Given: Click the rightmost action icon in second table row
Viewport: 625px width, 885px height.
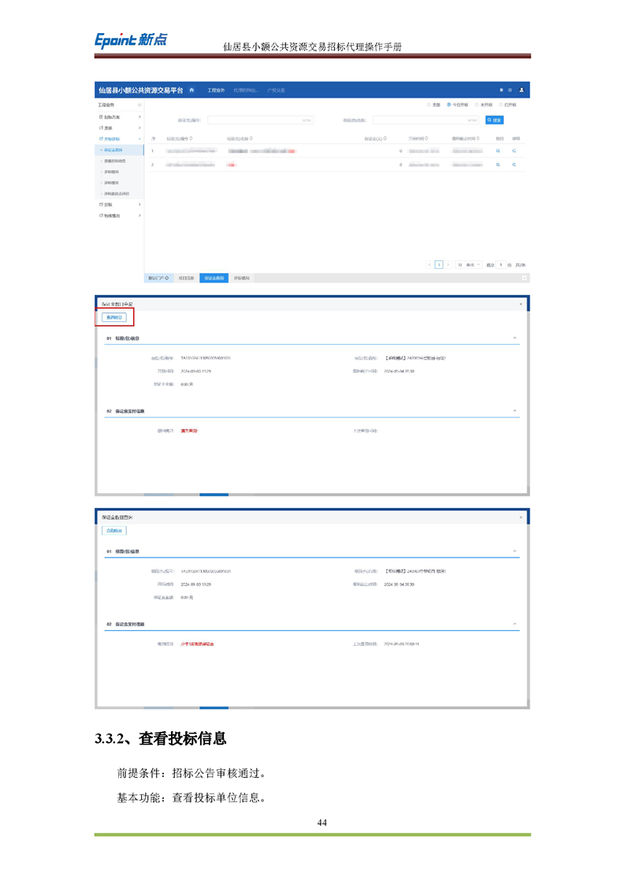Looking at the screenshot, I should coord(515,165).
